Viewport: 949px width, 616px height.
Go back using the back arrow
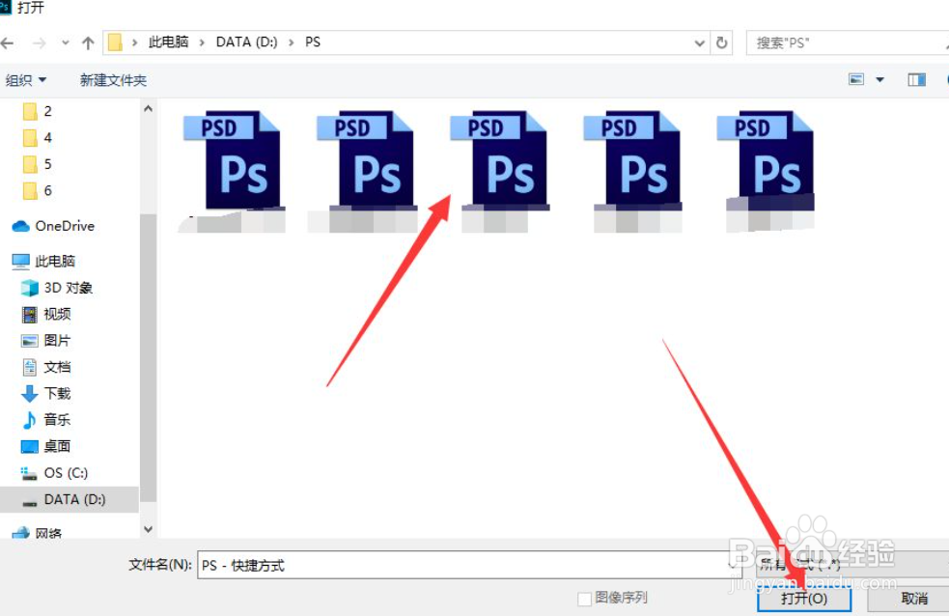pyautogui.click(x=8, y=42)
